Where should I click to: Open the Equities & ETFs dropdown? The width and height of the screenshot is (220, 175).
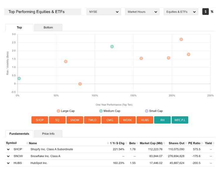pyautogui.click(x=181, y=12)
